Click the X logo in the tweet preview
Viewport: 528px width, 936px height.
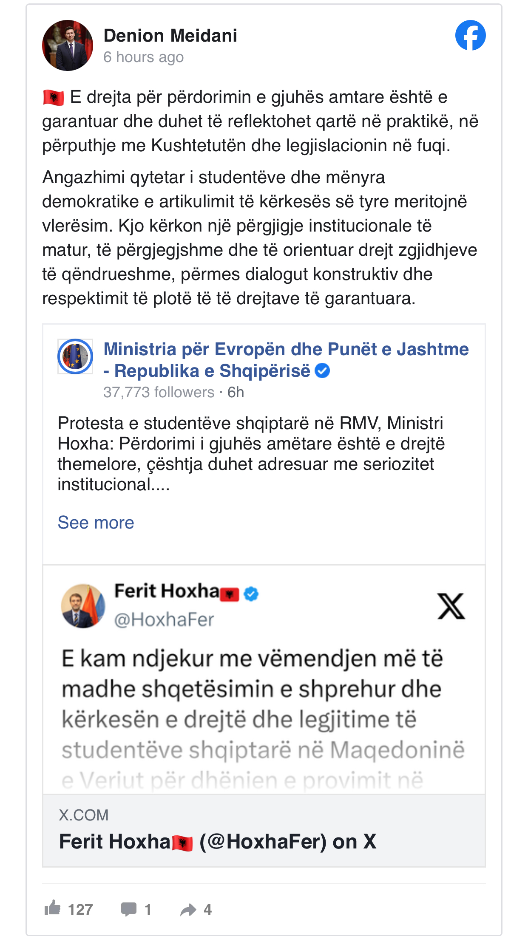click(451, 606)
